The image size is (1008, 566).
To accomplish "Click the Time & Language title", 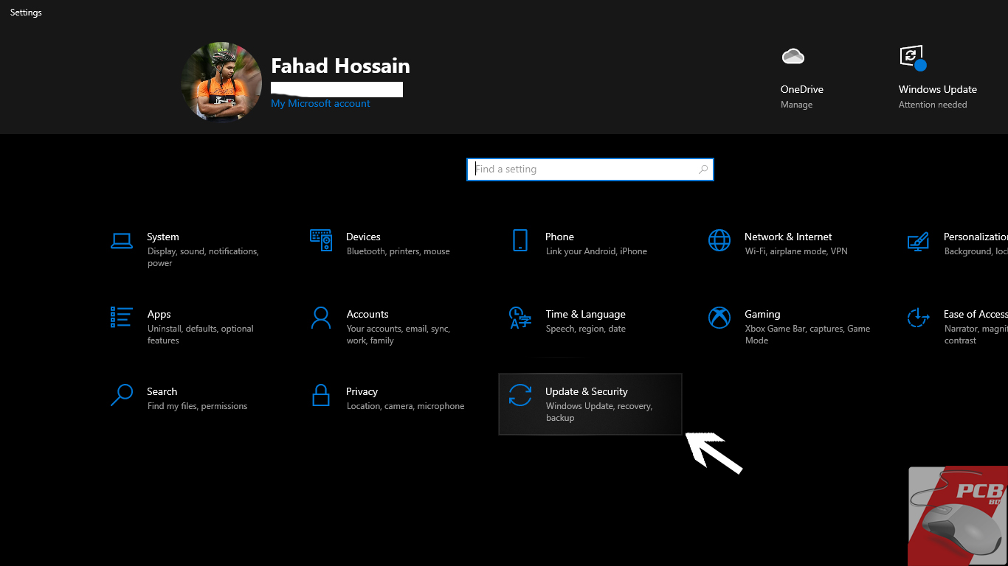I will pyautogui.click(x=585, y=314).
